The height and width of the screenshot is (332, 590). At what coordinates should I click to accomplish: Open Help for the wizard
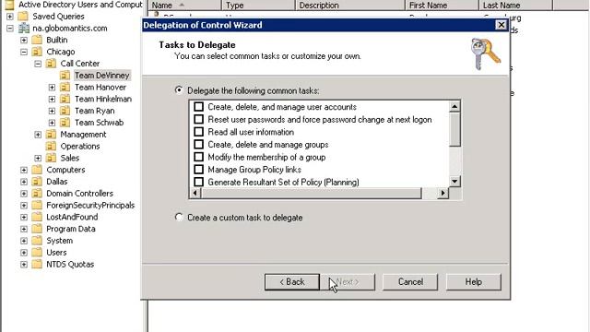[473, 282]
